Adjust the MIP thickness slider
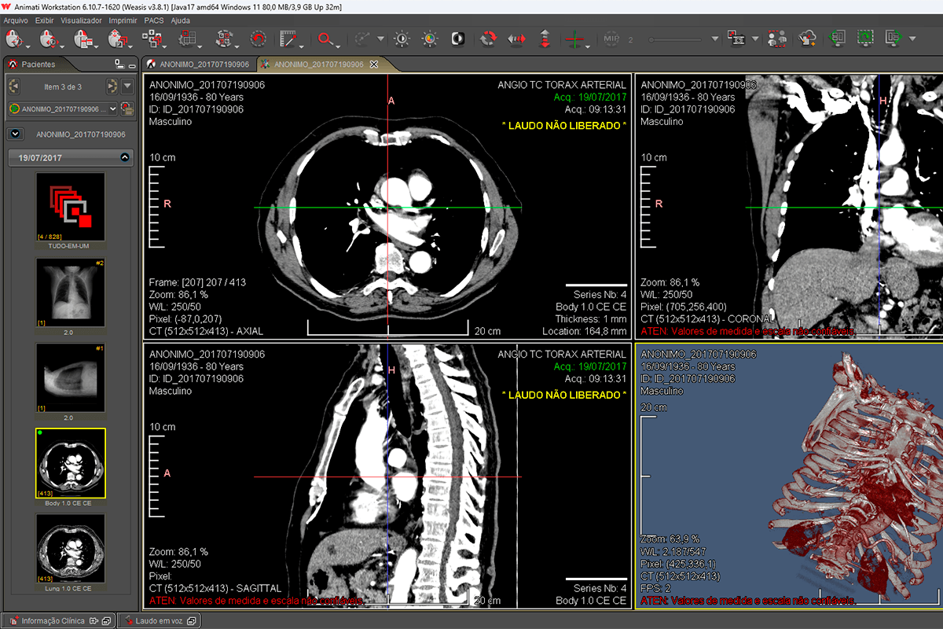This screenshot has height=629, width=943. coord(676,39)
